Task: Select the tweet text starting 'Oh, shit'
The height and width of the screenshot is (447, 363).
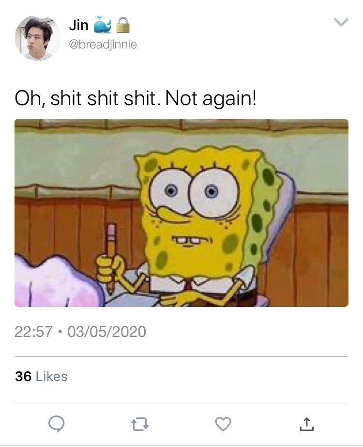Action: 136,98
